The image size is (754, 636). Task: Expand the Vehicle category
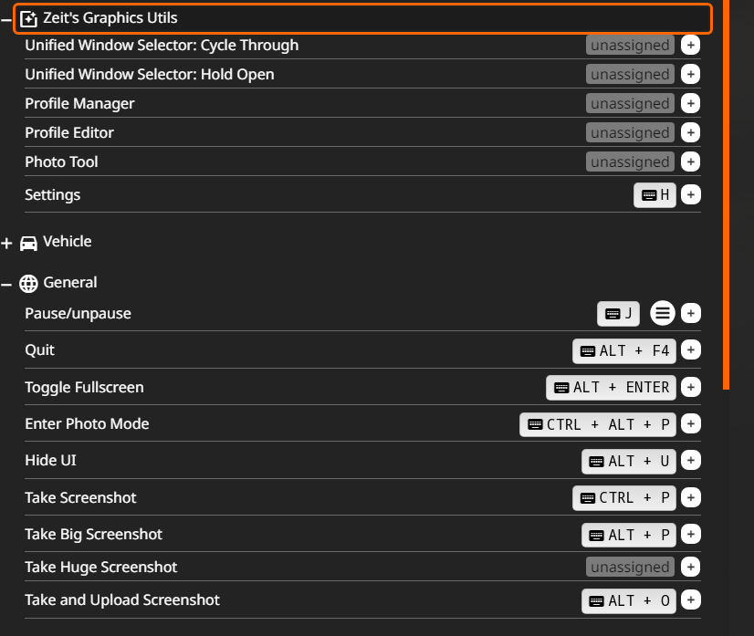[7, 244]
